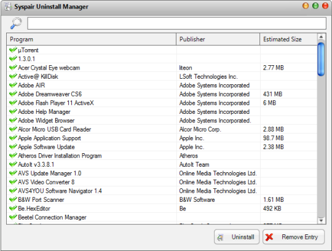332x251 pixels.
Task: Click the Alcor Micro Corp. publisher cell
Action: pyautogui.click(x=200, y=129)
